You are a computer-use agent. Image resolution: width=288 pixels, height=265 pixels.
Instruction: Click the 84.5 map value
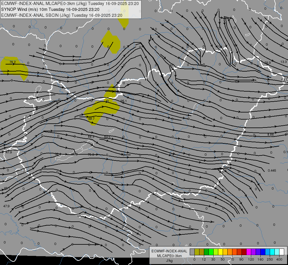click(107, 137)
